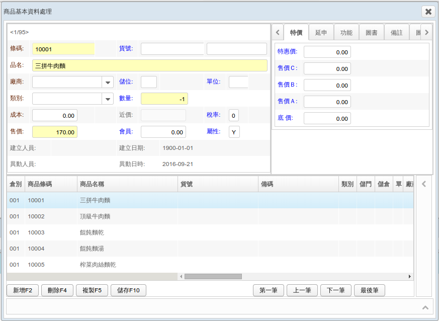Sort by the 商品條碼 column header

pyautogui.click(x=51, y=184)
